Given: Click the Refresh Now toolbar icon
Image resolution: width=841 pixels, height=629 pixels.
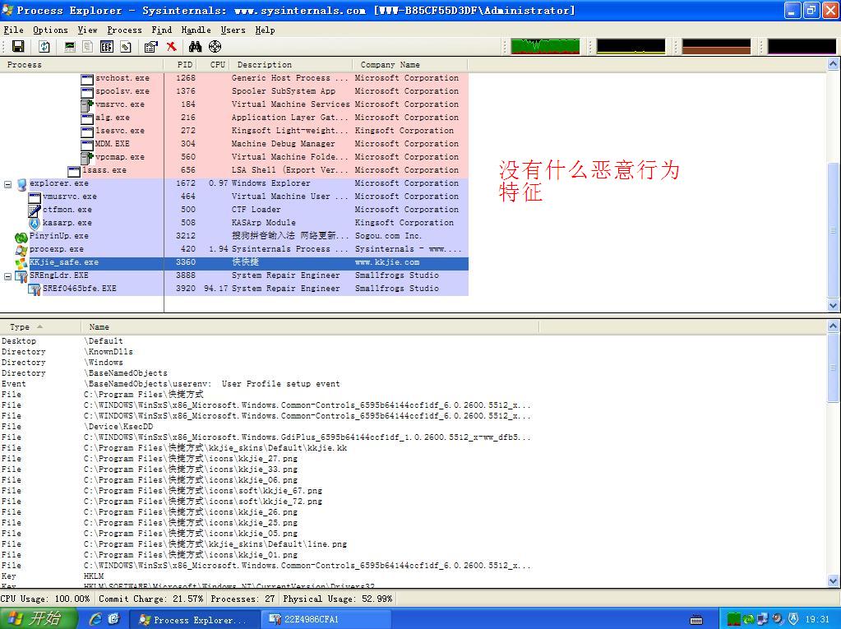Looking at the screenshot, I should tap(44, 47).
